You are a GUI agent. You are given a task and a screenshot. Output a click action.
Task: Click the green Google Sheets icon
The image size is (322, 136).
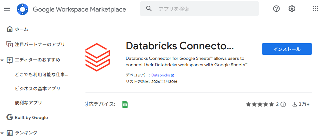(x=125, y=104)
